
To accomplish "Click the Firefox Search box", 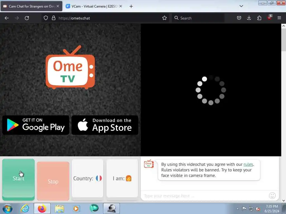I will tap(198, 18).
